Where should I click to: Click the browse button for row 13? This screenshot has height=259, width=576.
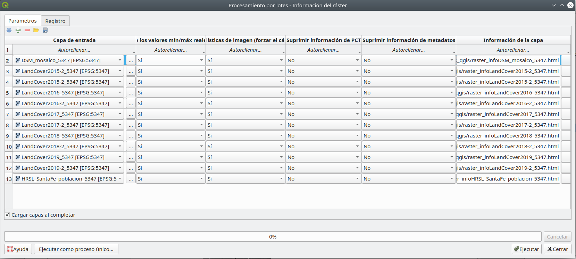point(131,179)
